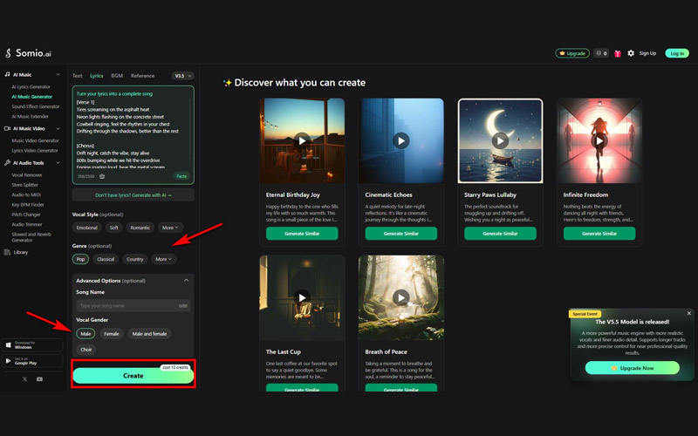Screen dimensions: 698x436
Task: Clear lyrics with the trash icon
Action: tap(102, 176)
